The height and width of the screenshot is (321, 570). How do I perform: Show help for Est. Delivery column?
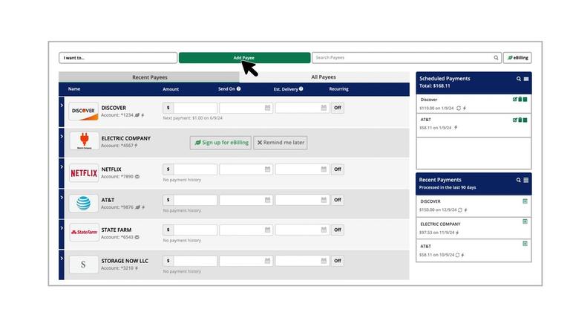coord(301,89)
